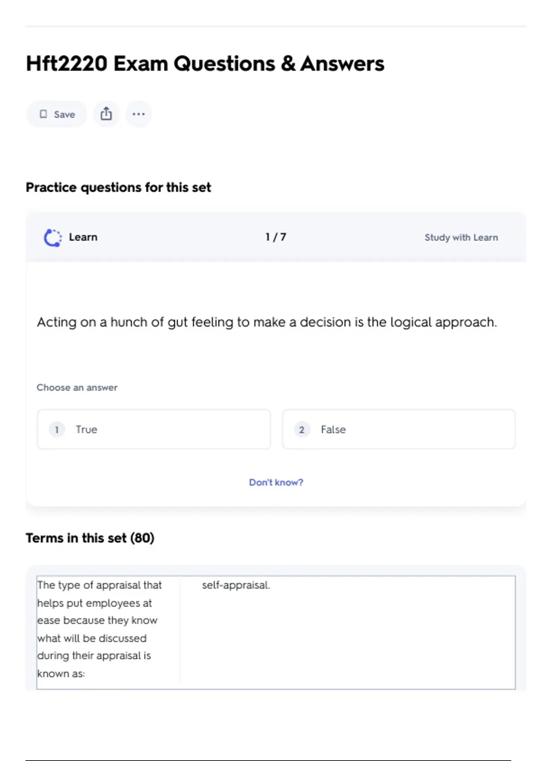This screenshot has width=537, height=761.
Task: Choose the False answer option
Action: pyautogui.click(x=399, y=429)
